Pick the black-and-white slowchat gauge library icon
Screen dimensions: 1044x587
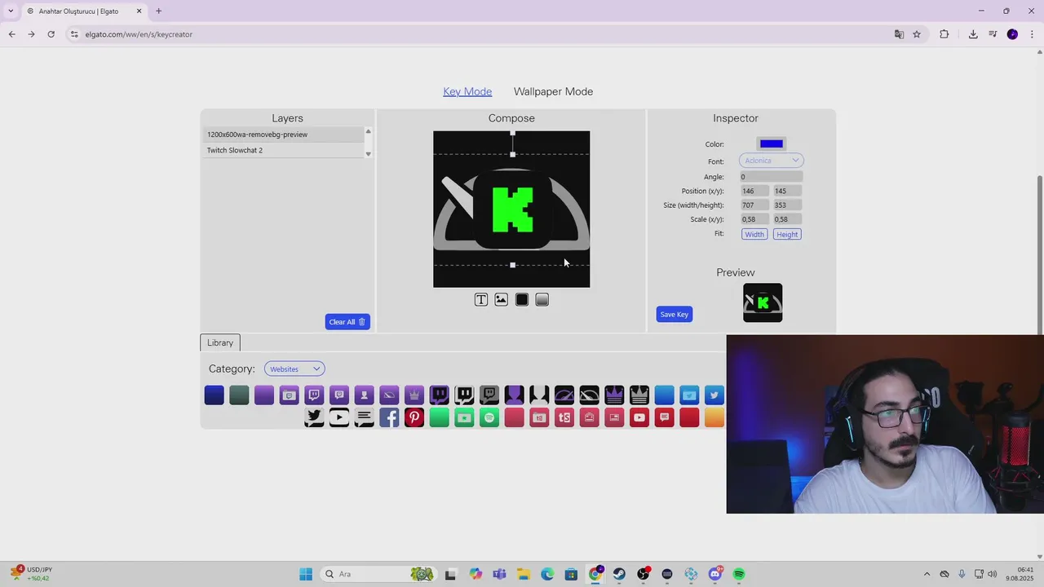[589, 395]
